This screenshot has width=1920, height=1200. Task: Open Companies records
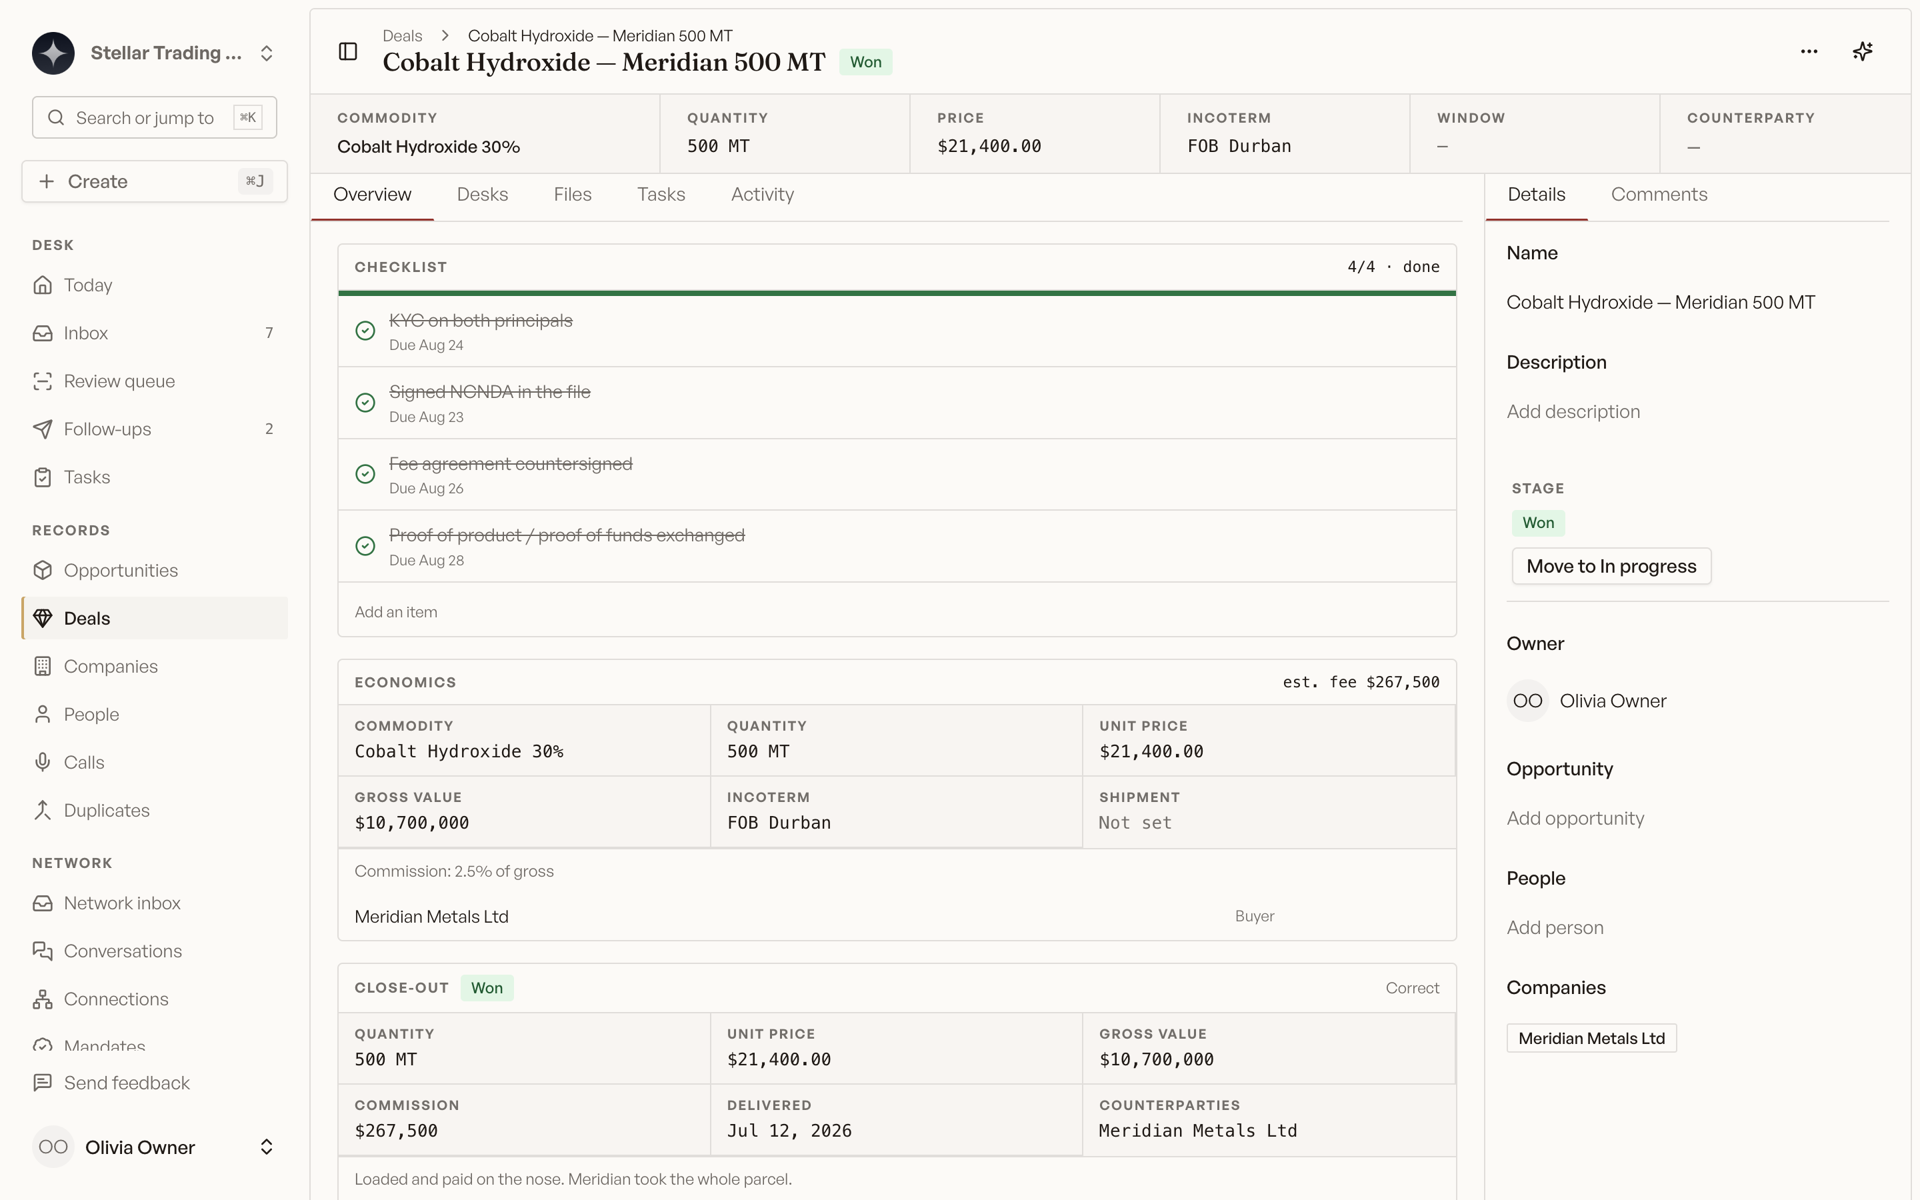[x=155, y=667]
